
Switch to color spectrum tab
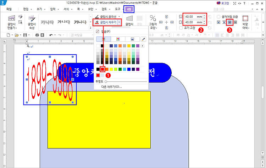[118, 39]
